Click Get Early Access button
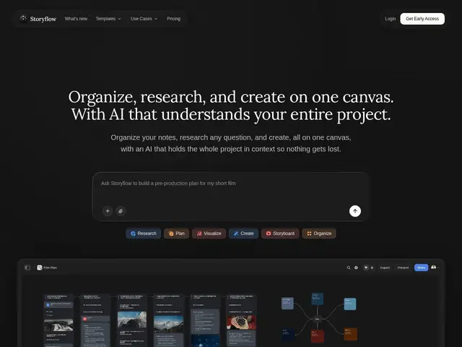This screenshot has width=462, height=347. [x=422, y=19]
